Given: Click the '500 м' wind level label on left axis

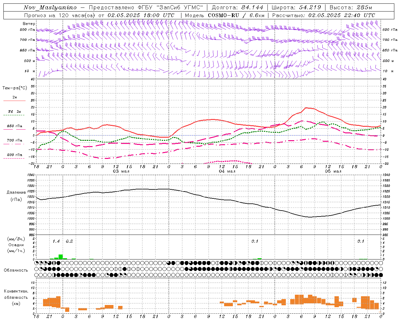Looking at the screenshot, I should 30,61.
